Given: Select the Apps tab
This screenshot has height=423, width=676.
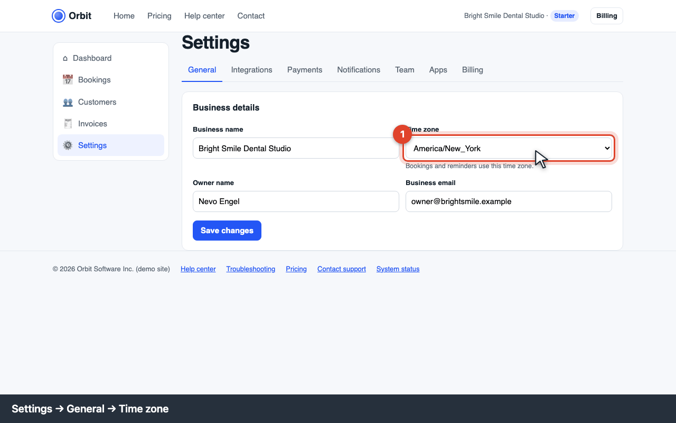Looking at the screenshot, I should [438, 70].
